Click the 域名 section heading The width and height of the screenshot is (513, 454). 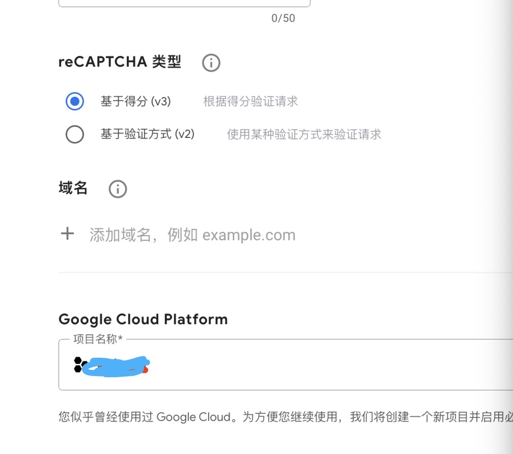click(x=73, y=188)
